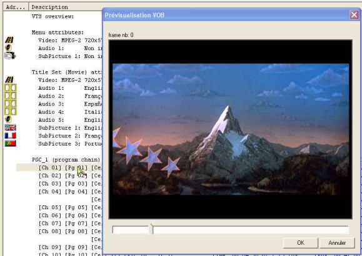Click the Audio 3 track icon
The height and width of the screenshot is (256, 362).
11,104
